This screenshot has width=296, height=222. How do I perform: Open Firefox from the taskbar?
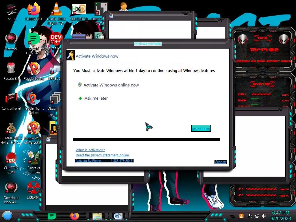tap(75, 216)
